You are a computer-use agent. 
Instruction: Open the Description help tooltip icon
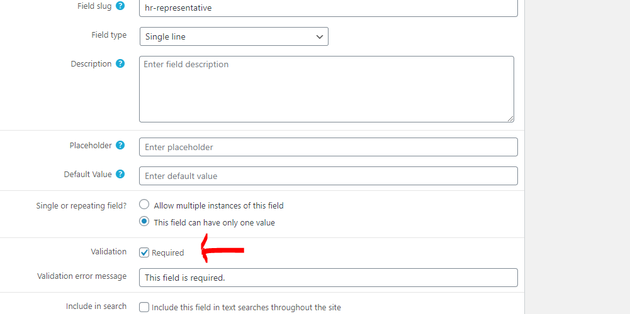120,63
